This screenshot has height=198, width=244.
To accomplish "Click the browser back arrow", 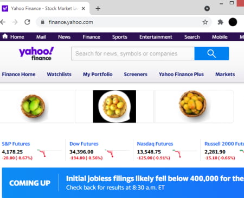I will click(3, 22).
